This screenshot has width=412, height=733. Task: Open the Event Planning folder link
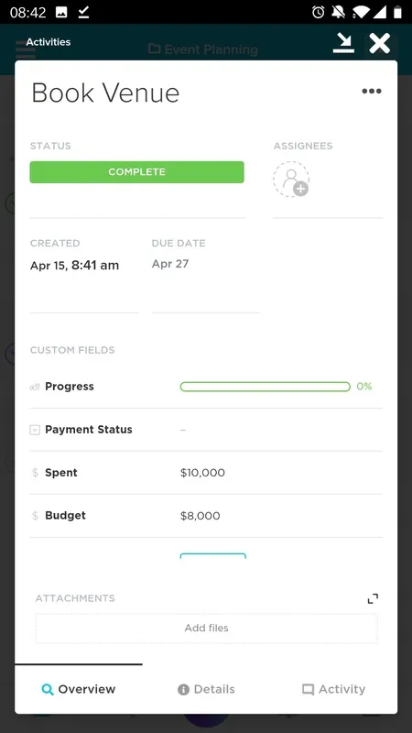(x=203, y=49)
